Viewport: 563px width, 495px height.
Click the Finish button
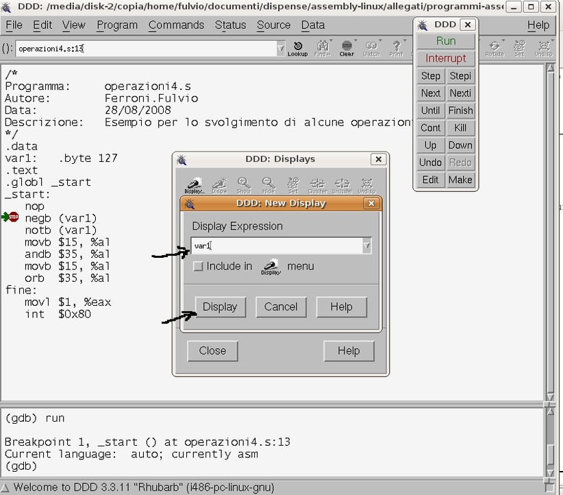pyautogui.click(x=461, y=110)
